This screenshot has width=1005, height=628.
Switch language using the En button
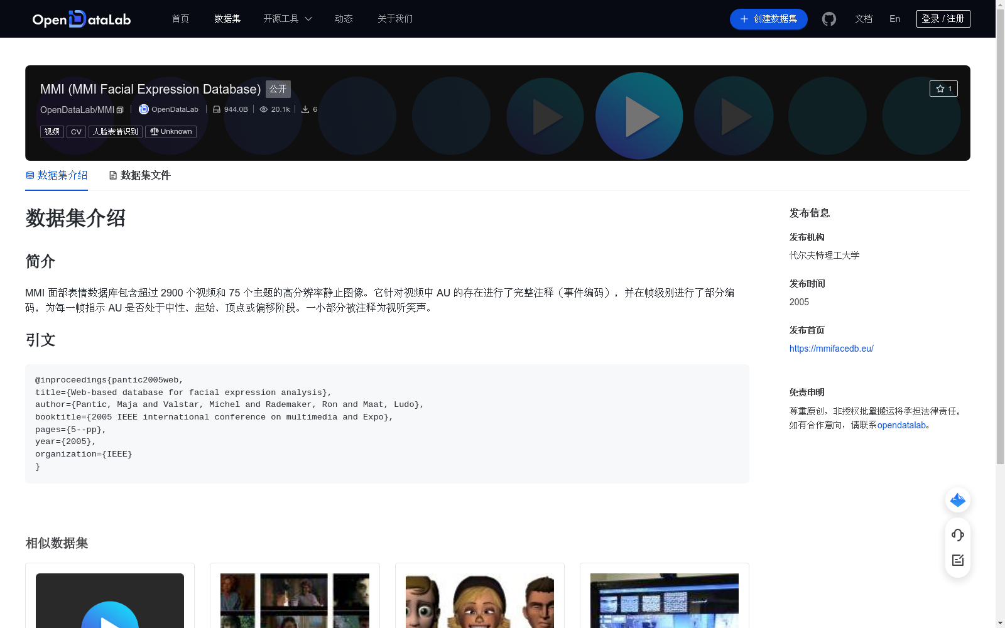(x=894, y=19)
